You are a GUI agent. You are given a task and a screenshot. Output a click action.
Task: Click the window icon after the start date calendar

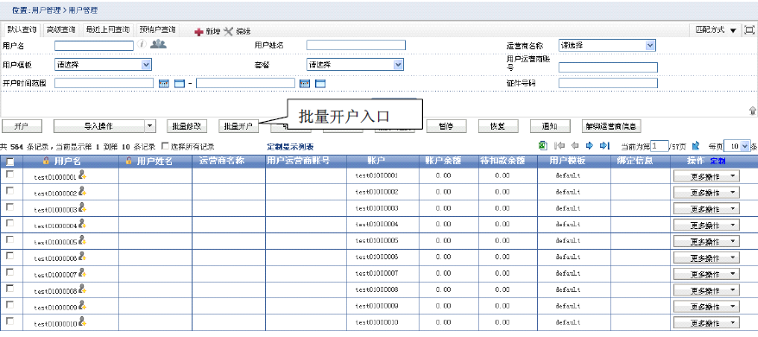(180, 84)
